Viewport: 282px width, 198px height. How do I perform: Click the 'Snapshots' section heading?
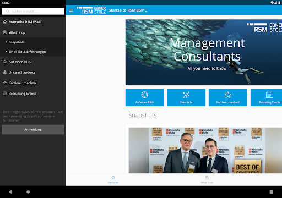[143, 116]
